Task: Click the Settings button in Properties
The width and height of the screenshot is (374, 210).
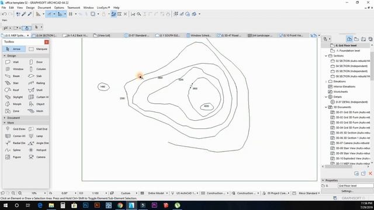Action: (347, 191)
